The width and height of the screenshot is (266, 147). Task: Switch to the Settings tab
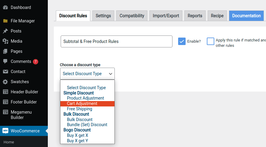[103, 16]
